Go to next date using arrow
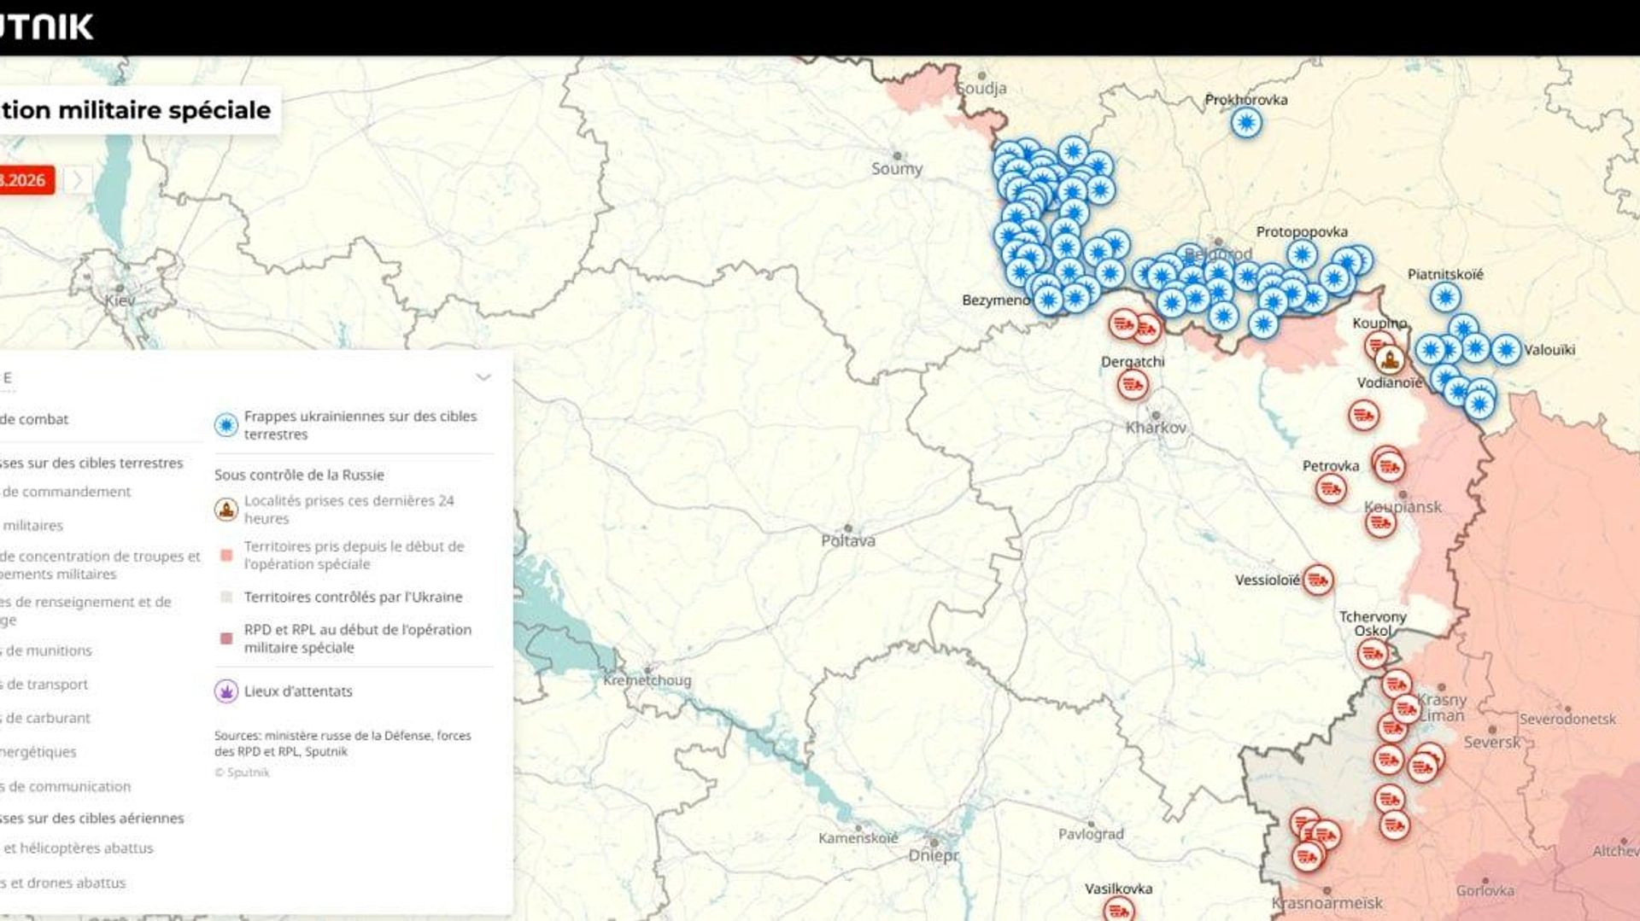Screen dimensions: 1640x921 click(x=78, y=180)
